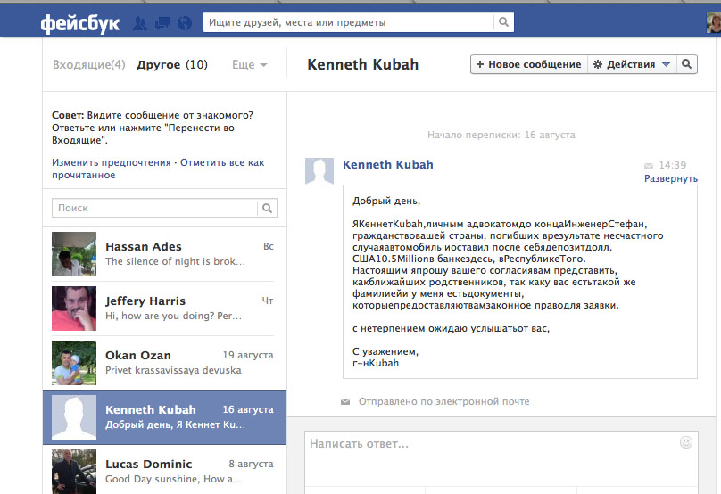Click Изменить предпочтения link
This screenshot has width=721, height=494.
(111, 162)
